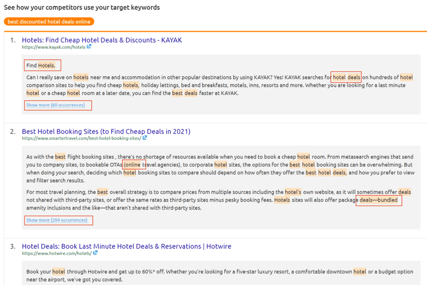Open the smartertravel.com best-hotel-booking-sites URL
The width and height of the screenshot is (427, 285).
point(81,138)
